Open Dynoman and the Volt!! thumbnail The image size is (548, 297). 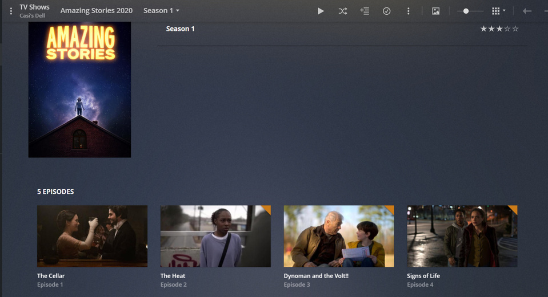(x=339, y=236)
